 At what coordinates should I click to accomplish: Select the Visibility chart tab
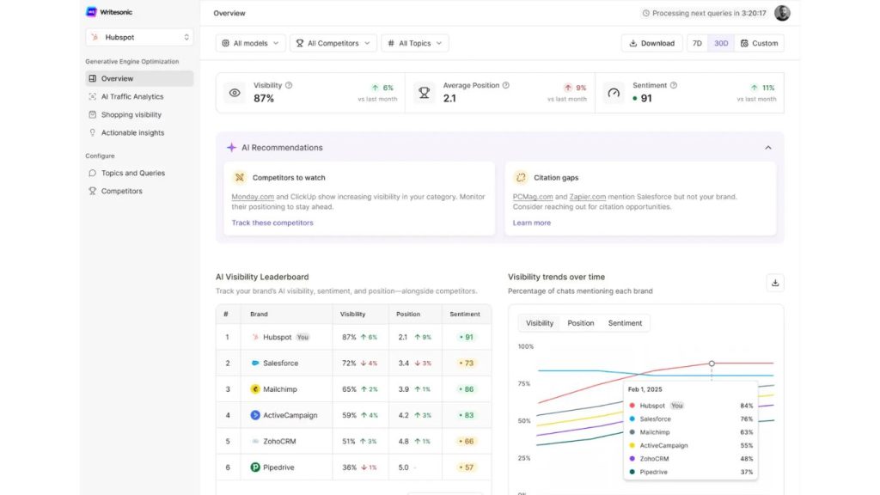click(x=540, y=323)
